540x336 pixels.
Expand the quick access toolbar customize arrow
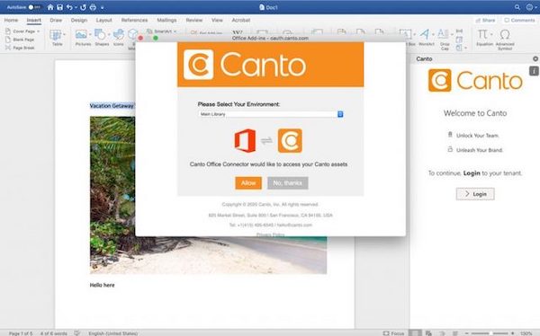point(103,7)
